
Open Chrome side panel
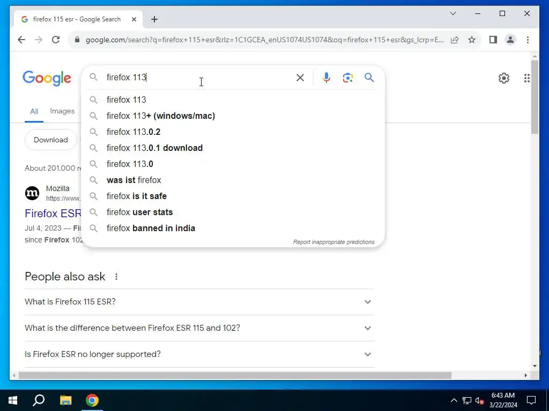(x=493, y=40)
